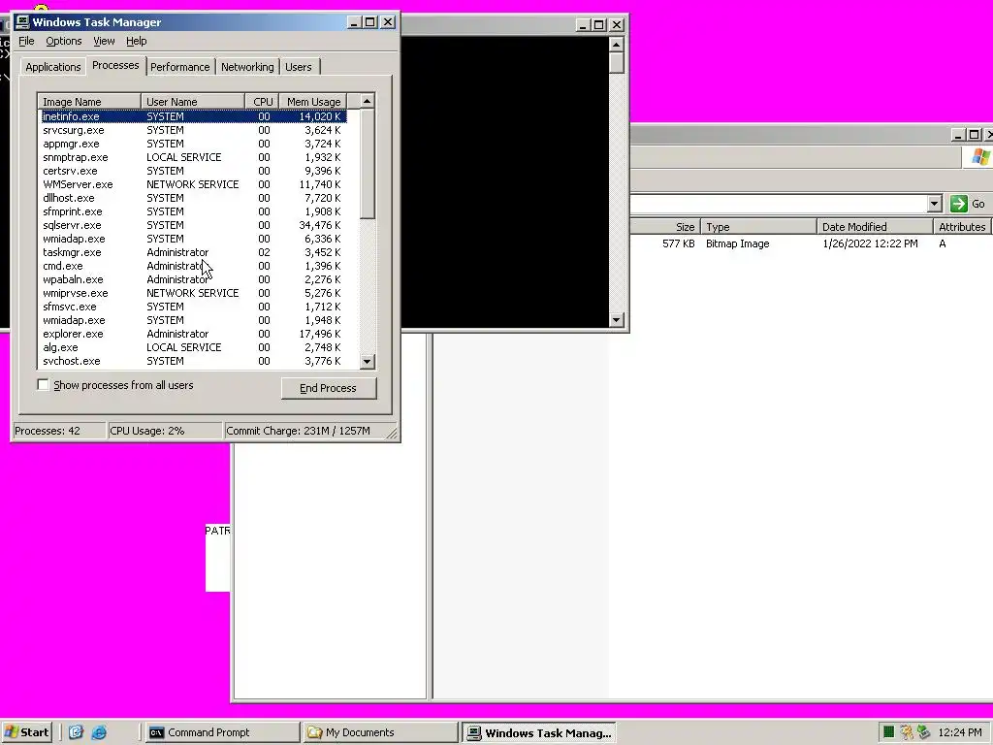Open the Options menu in Task Manager
The height and width of the screenshot is (745, 993).
point(63,41)
